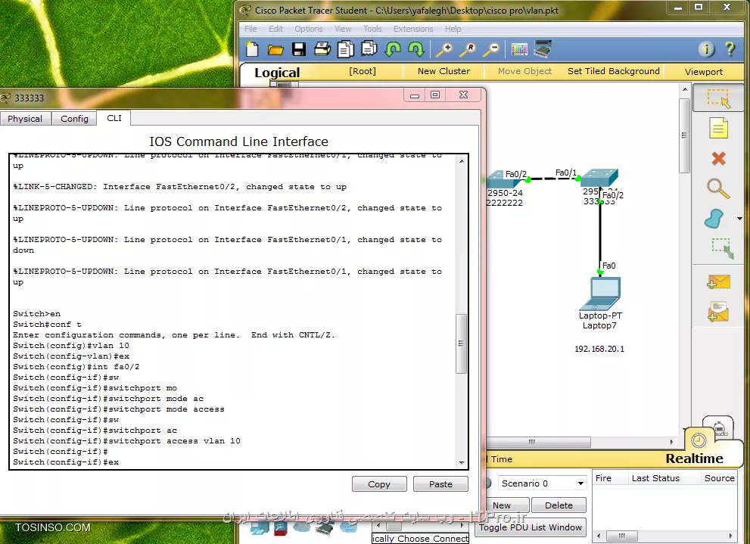
Task: Zoom out with the minus magnifier icon
Action: pyautogui.click(x=491, y=49)
